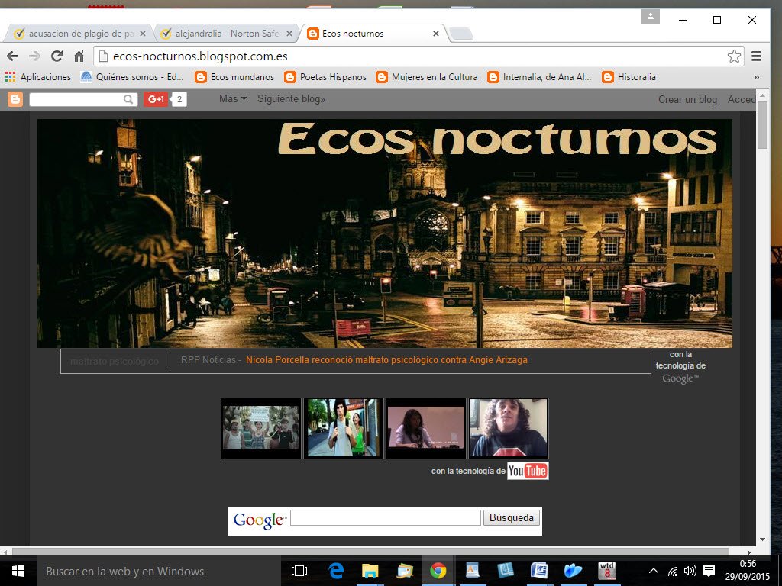782x586 pixels.
Task: Click the G+1 share button
Action: point(157,99)
